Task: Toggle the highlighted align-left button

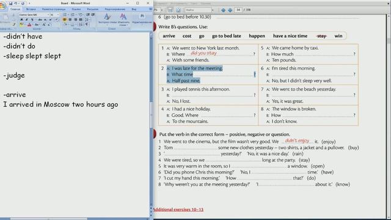Action: tap(65, 20)
